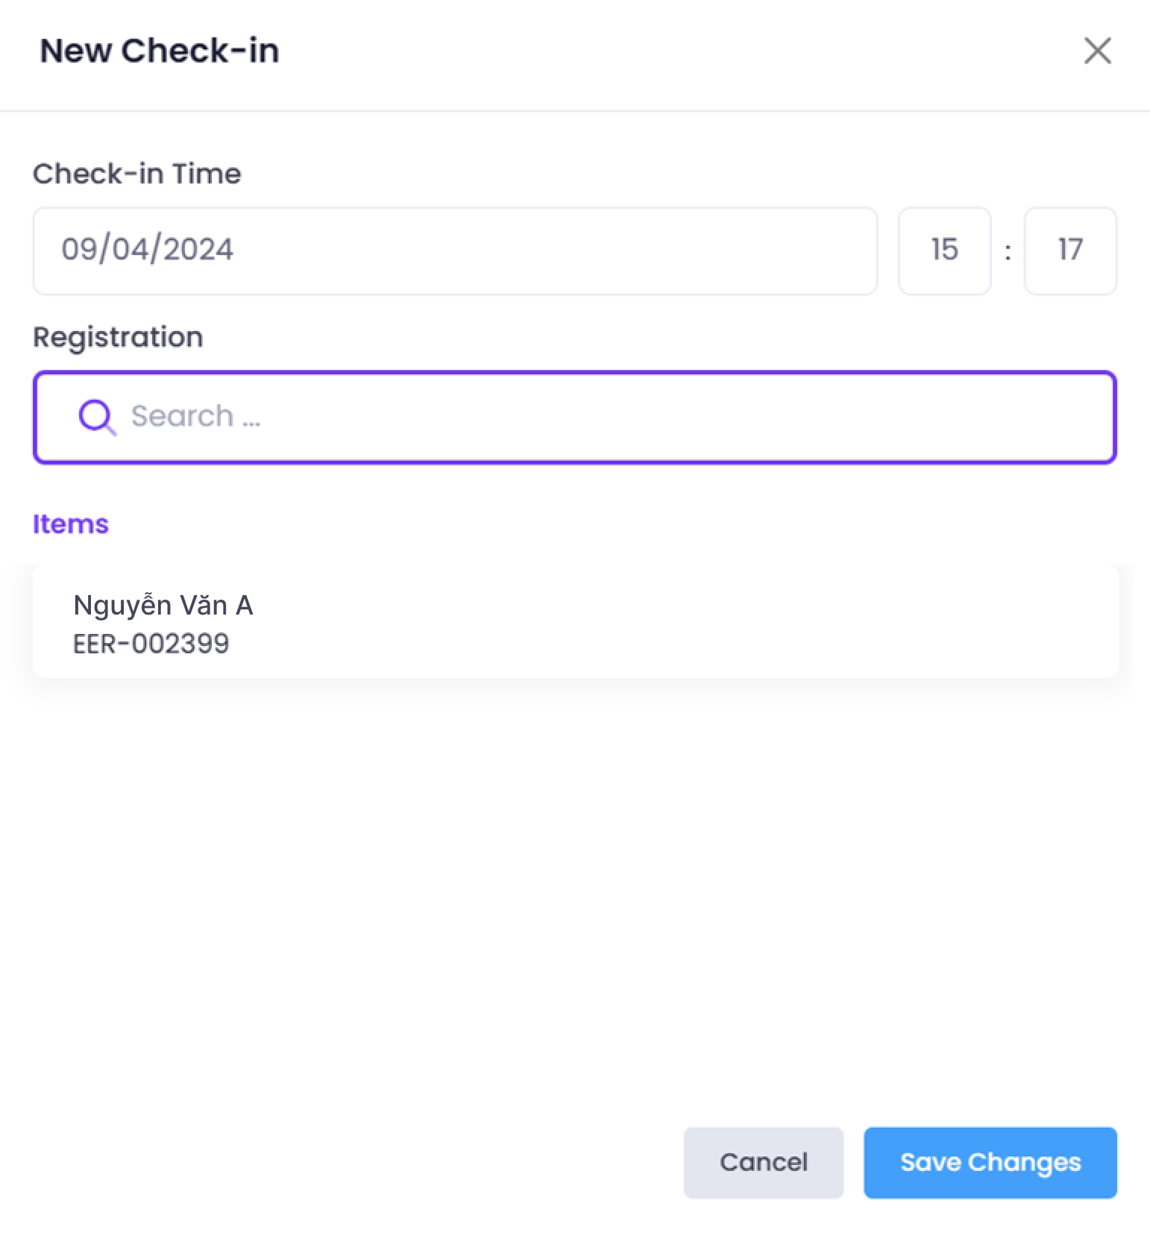Choose Nguyễn Văn A from the items
1150x1250 pixels.
coord(163,606)
